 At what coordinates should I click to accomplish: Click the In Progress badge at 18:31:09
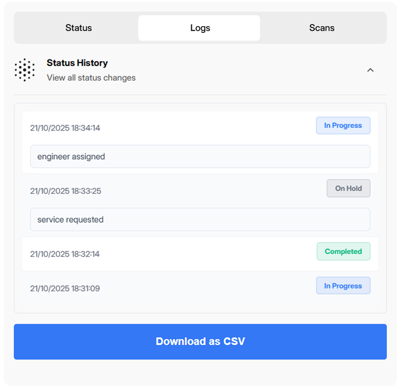coord(343,286)
